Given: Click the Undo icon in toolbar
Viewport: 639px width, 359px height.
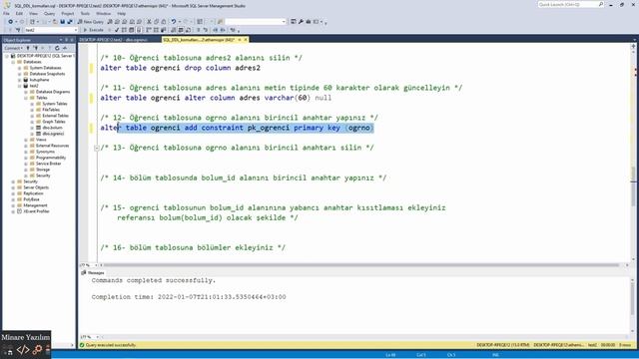Looking at the screenshot, I should 174,22.
